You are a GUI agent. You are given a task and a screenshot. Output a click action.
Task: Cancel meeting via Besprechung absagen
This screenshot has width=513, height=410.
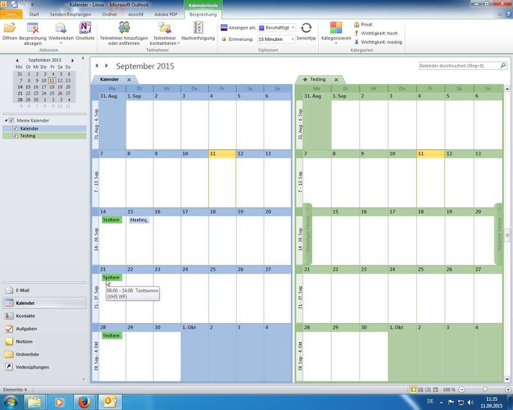(x=33, y=34)
